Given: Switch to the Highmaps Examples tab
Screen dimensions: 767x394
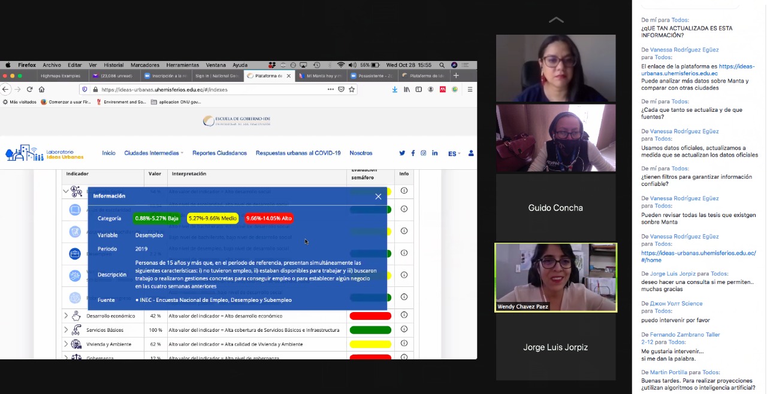Looking at the screenshot, I should pyautogui.click(x=60, y=76).
